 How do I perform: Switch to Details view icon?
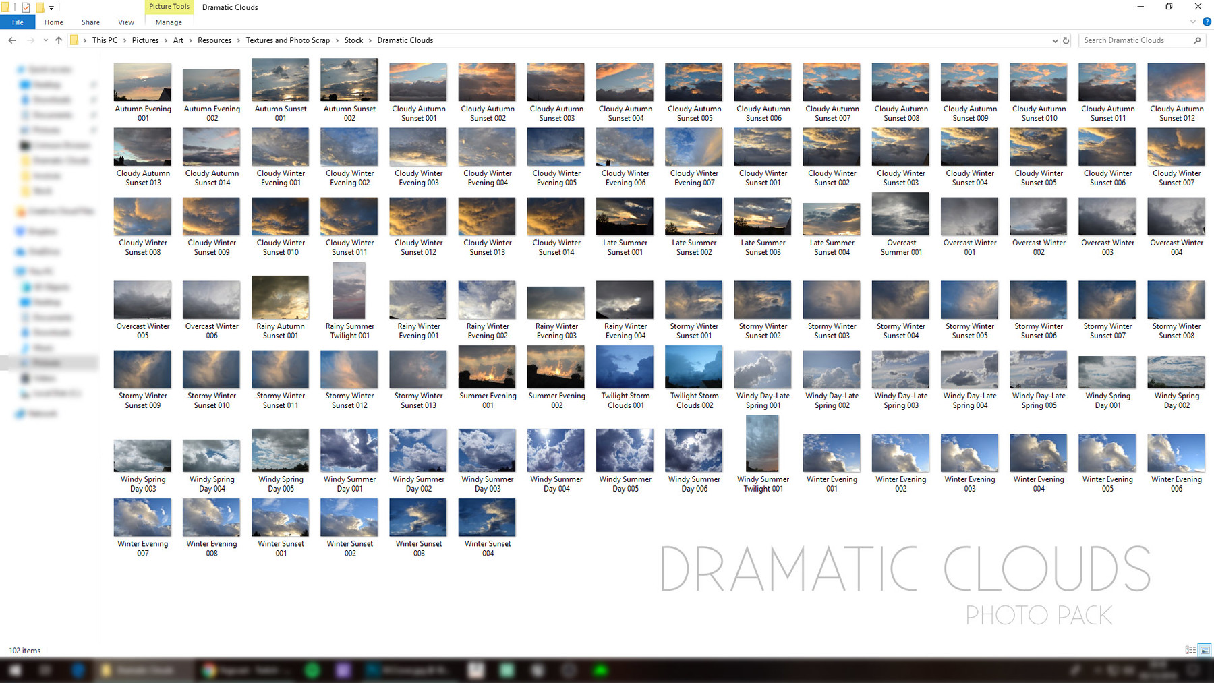click(1190, 650)
